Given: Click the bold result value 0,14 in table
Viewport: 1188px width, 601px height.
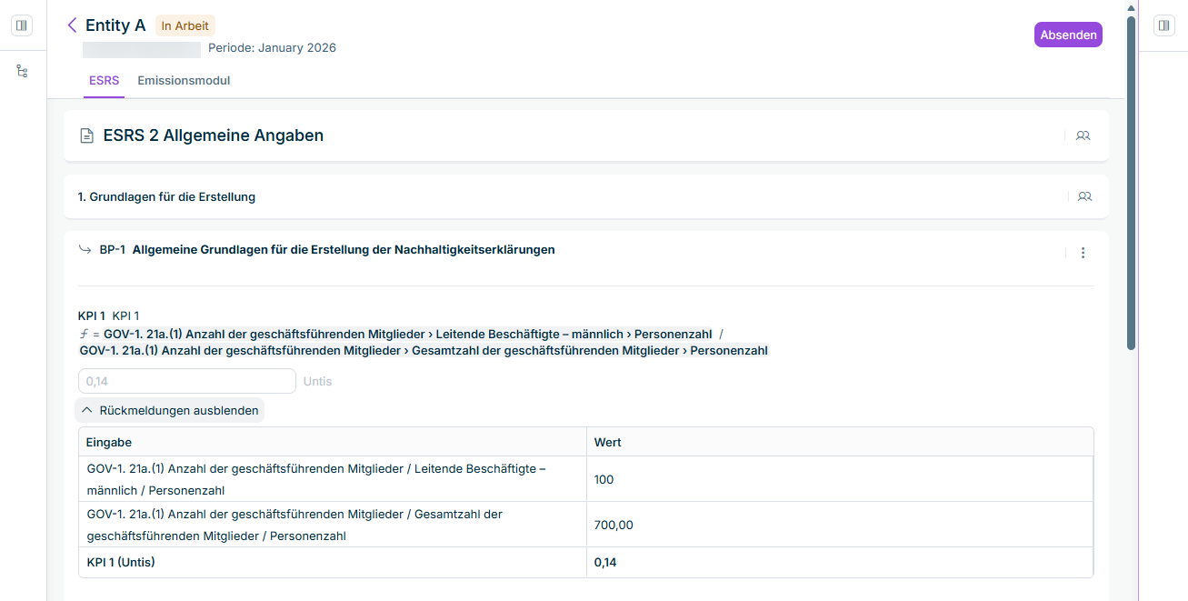Looking at the screenshot, I should (x=605, y=563).
